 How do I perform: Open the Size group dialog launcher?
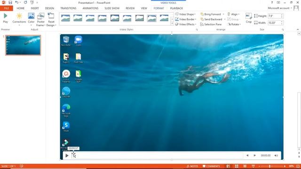tap(283, 30)
